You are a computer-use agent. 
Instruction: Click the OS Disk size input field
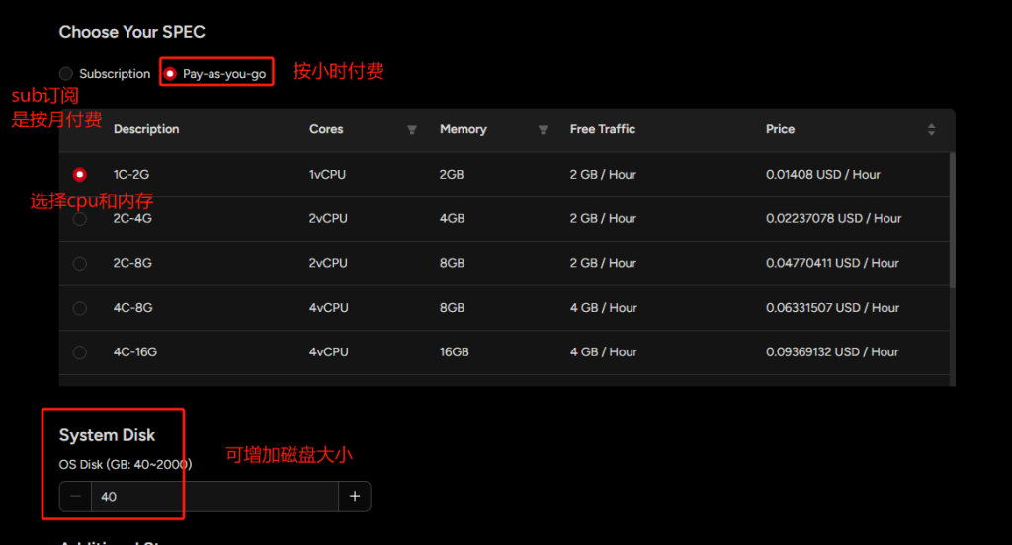[x=214, y=497]
